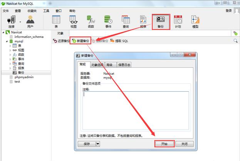Select 查询 item under mysql
The height and width of the screenshot is (161, 240).
(x=18, y=64)
